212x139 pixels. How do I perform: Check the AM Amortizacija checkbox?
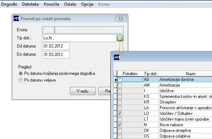[120, 85]
